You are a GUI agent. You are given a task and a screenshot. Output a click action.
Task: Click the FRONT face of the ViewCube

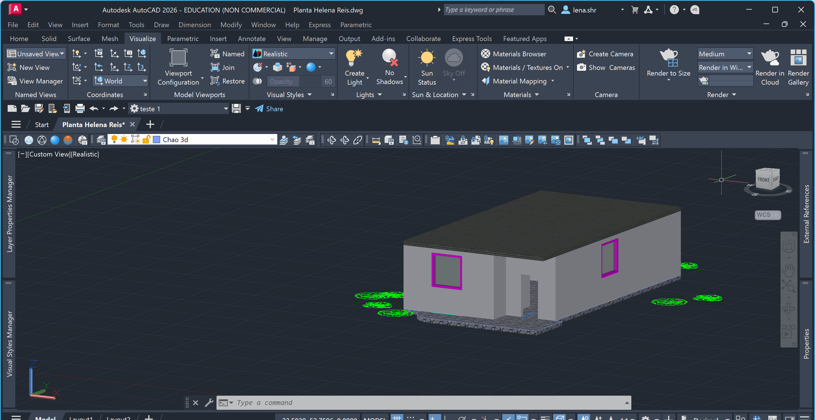[763, 179]
